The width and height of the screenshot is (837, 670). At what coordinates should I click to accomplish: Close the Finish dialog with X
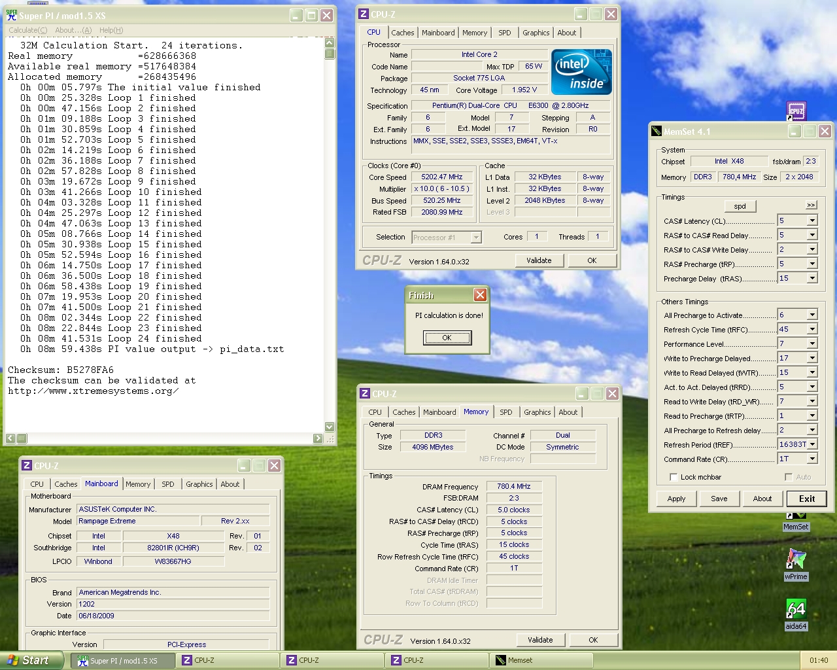pos(480,295)
